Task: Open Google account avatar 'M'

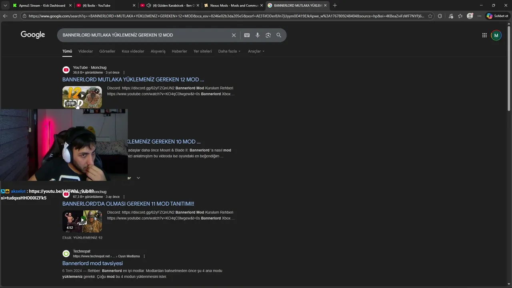Action: pos(496,35)
